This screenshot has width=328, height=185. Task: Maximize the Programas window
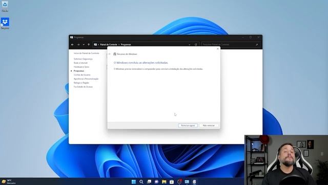pyautogui.click(x=251, y=38)
